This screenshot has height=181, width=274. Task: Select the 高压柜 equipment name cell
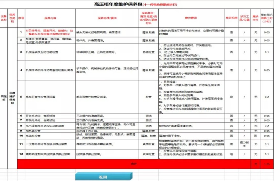tap(4, 98)
